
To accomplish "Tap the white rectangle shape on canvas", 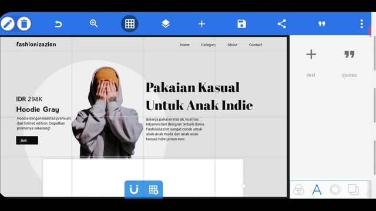I will (143, 178).
